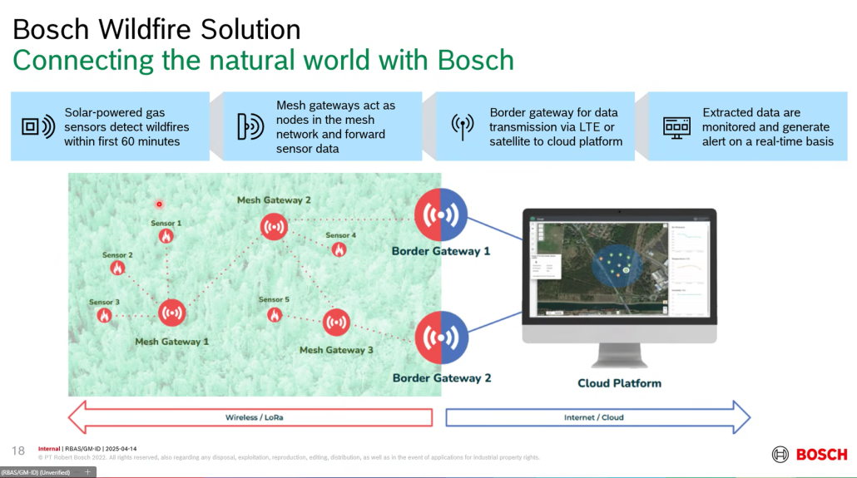Viewport: 857px width, 478px height.
Task: Click slide number 18
Action: (18, 451)
